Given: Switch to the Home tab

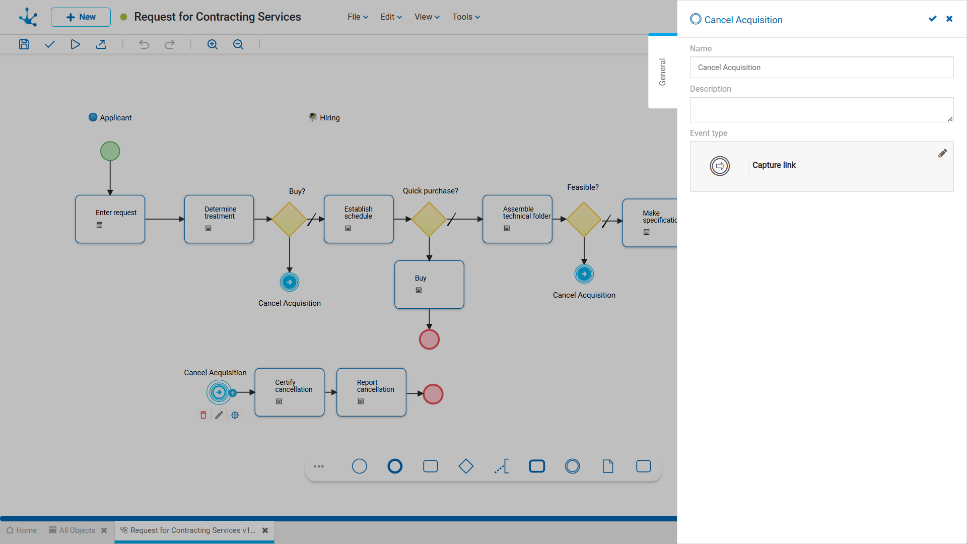Looking at the screenshot, I should pyautogui.click(x=22, y=530).
